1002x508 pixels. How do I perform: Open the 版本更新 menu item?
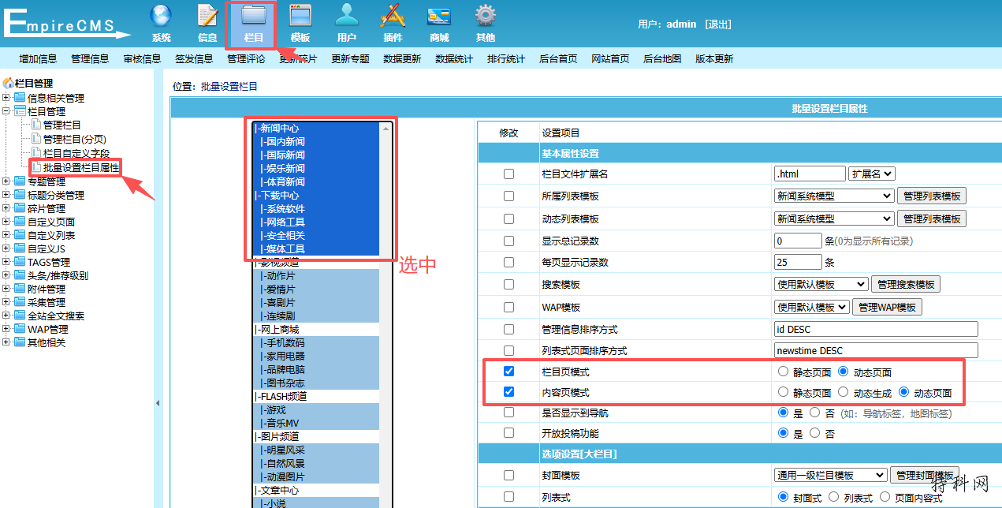pos(714,58)
